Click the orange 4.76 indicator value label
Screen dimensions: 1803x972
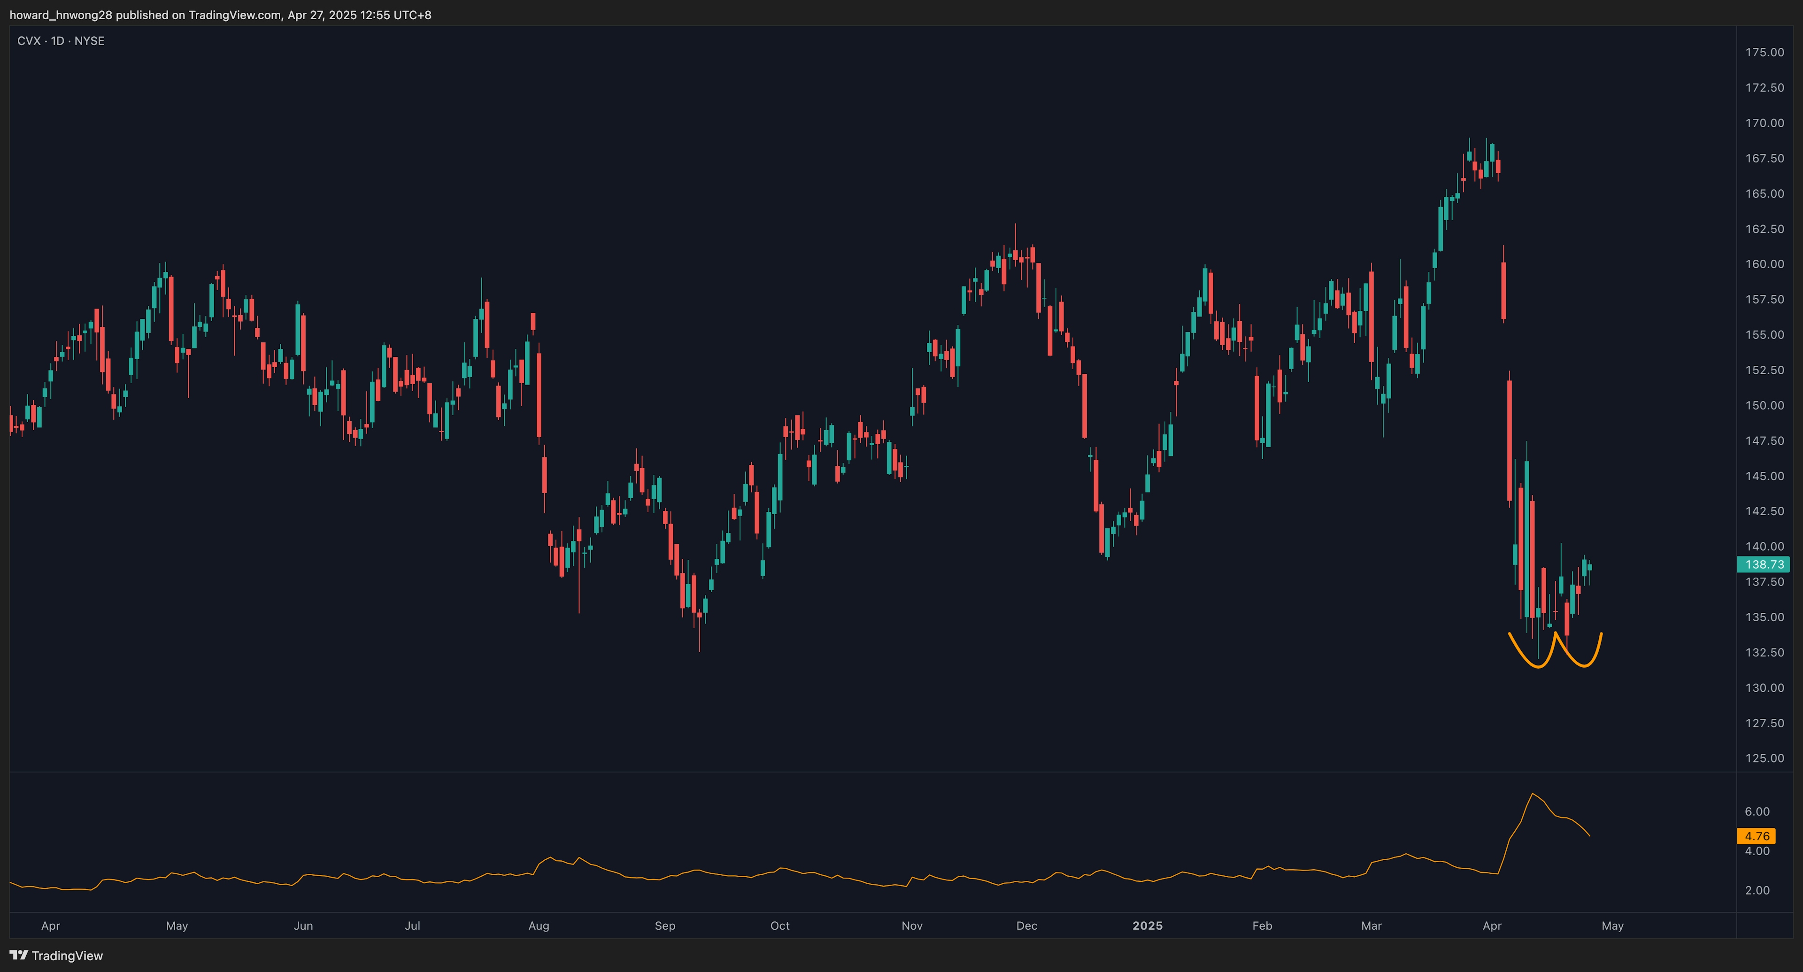pos(1757,835)
